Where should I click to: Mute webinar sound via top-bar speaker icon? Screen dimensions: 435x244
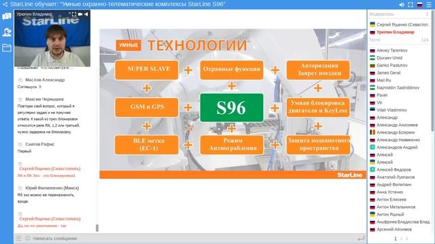click(x=402, y=5)
